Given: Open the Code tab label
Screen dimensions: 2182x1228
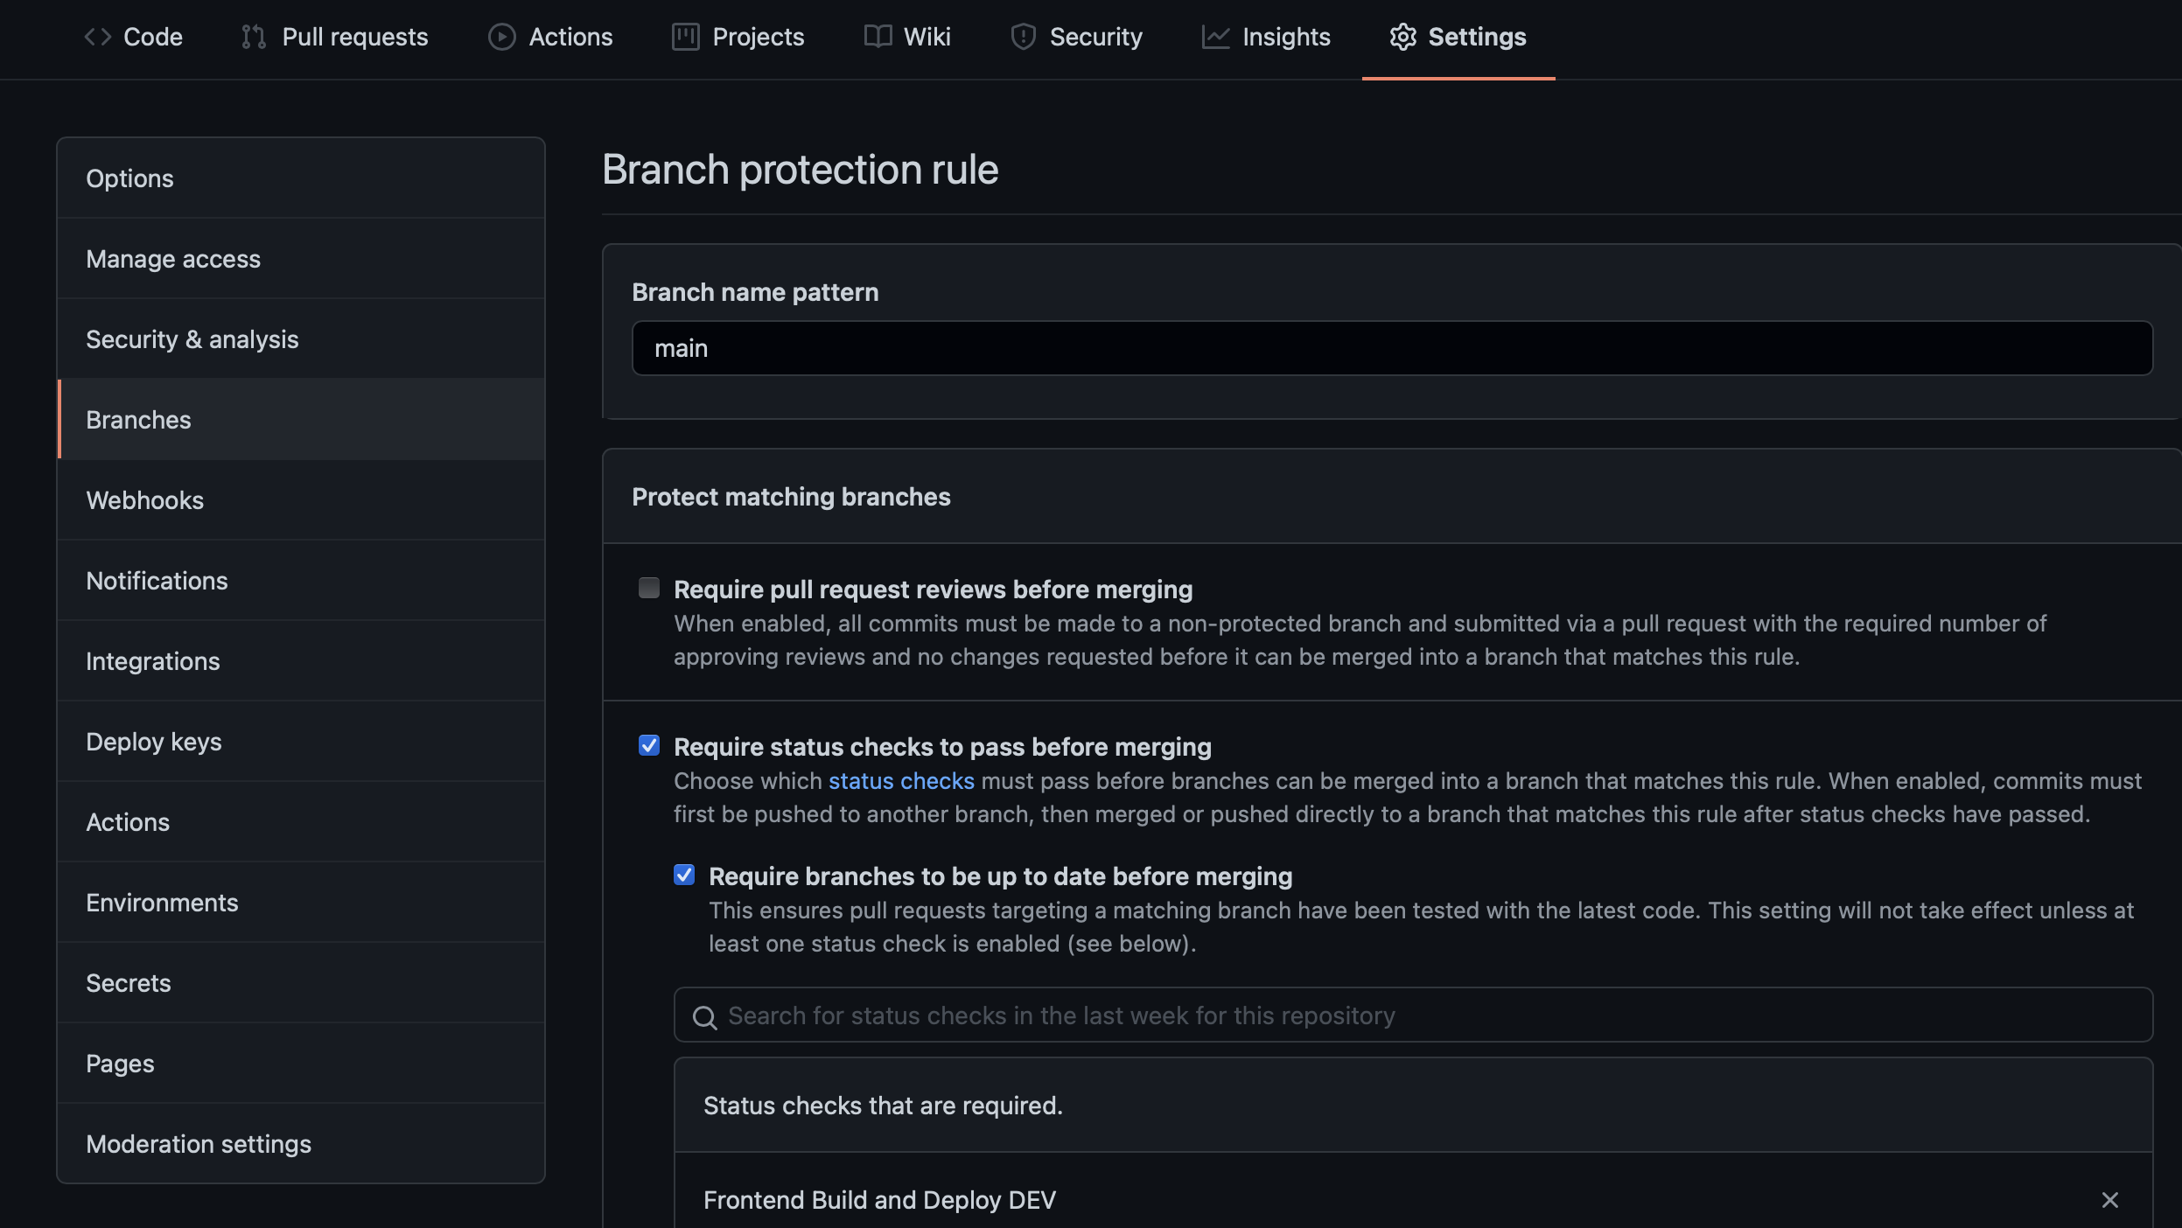Looking at the screenshot, I should pyautogui.click(x=153, y=37).
